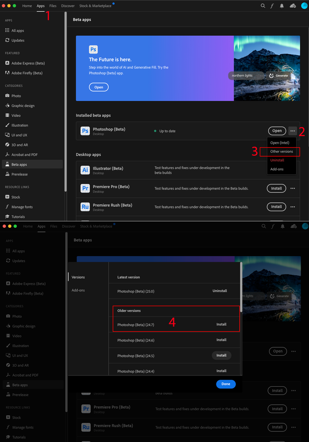Choose Add-ons from the options menu
This screenshot has height=442, width=309.
coord(277,169)
